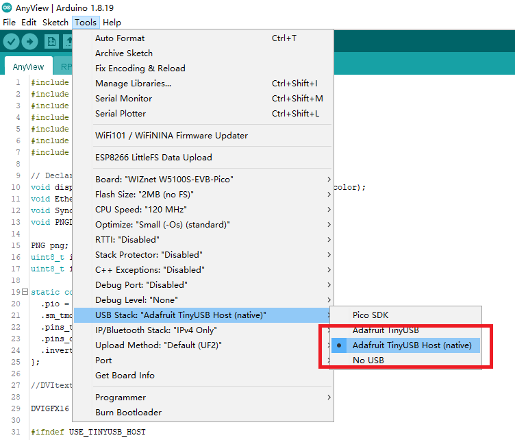The height and width of the screenshot is (440, 515).
Task: Open the Sketch menu
Action: [55, 23]
